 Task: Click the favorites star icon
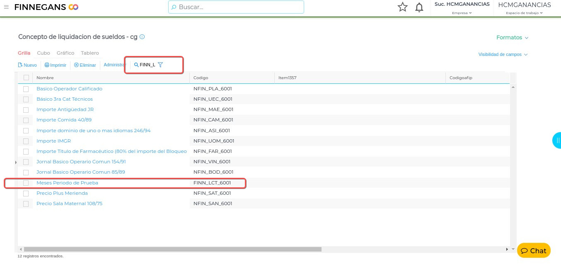[402, 7]
